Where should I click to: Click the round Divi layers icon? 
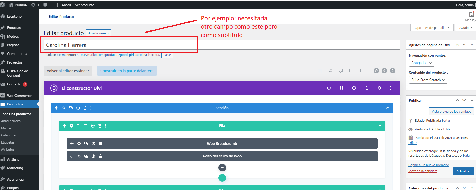[x=384, y=71]
